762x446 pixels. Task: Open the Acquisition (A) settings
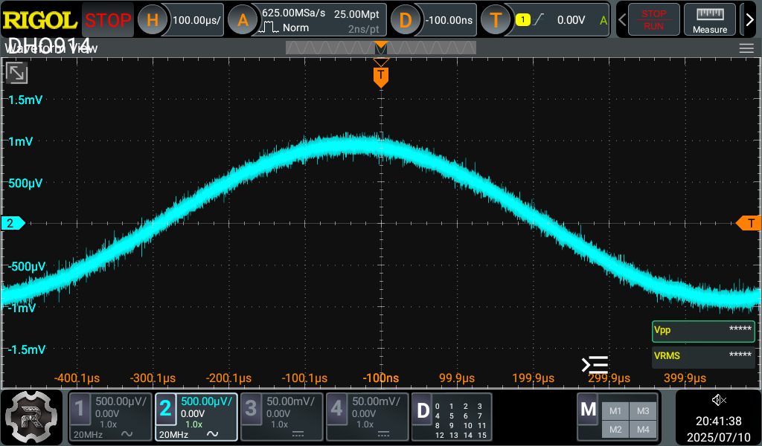[x=243, y=20]
